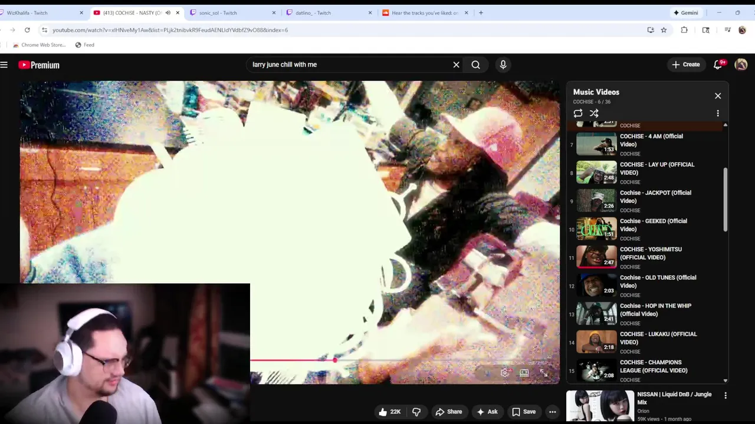Open more actions below the video
Image resolution: width=755 pixels, height=424 pixels.
[552, 412]
